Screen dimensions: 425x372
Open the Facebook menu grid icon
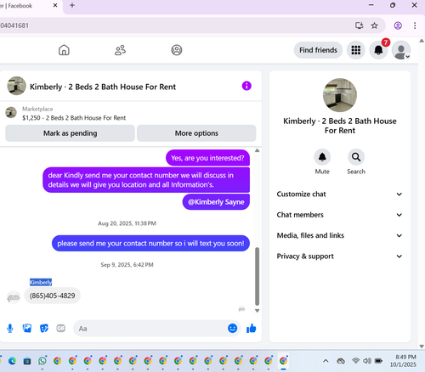coord(356,50)
